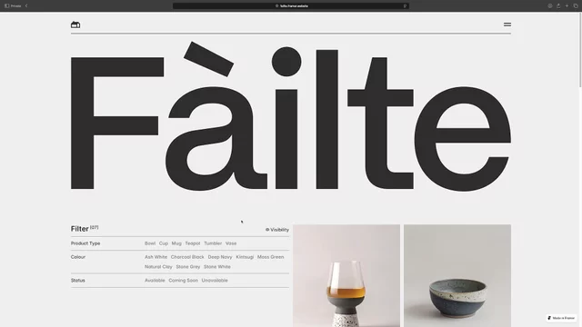Image resolution: width=582 pixels, height=327 pixels.
Task: Show tab overview icon
Action: pyautogui.click(x=576, y=6)
